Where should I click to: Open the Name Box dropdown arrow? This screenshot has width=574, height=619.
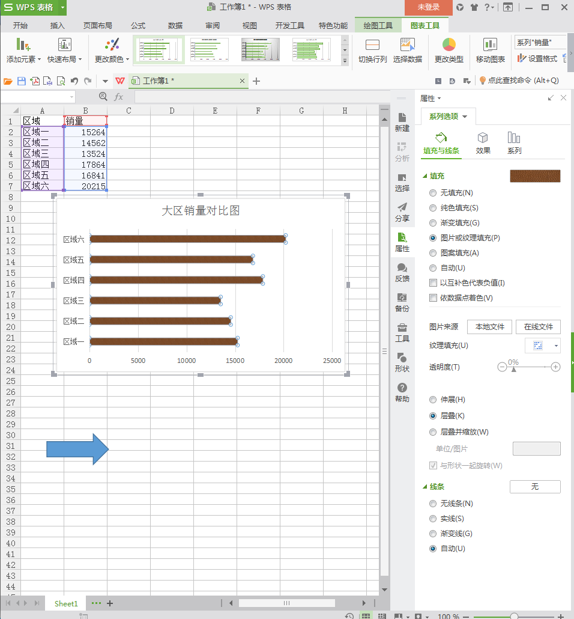coord(71,97)
